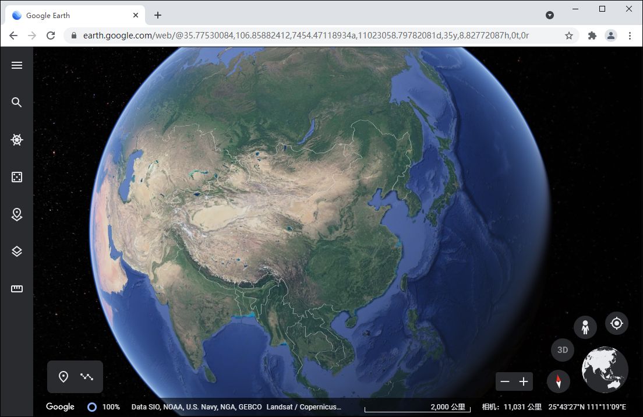This screenshot has height=417, width=643.
Task: Click the Google logo link
Action: [x=59, y=406]
